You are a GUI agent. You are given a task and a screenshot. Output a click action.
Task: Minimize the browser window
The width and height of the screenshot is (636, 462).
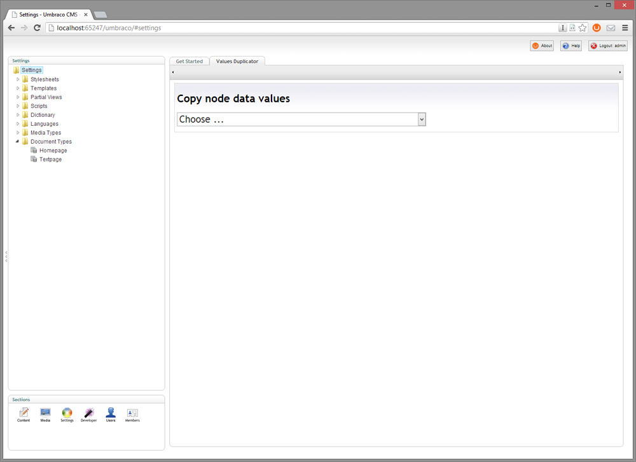[597, 5]
